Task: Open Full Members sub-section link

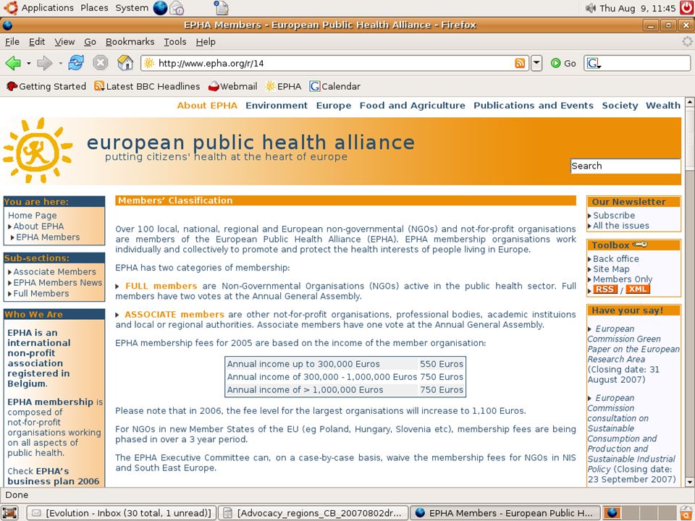Action: [41, 293]
